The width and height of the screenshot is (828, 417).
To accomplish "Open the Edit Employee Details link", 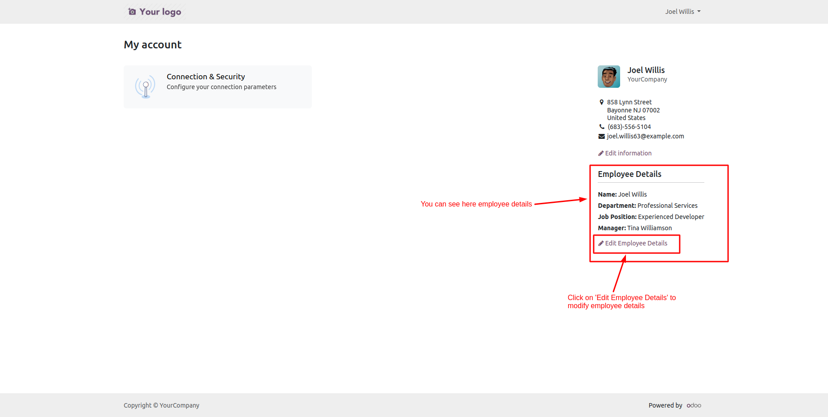I will [636, 243].
